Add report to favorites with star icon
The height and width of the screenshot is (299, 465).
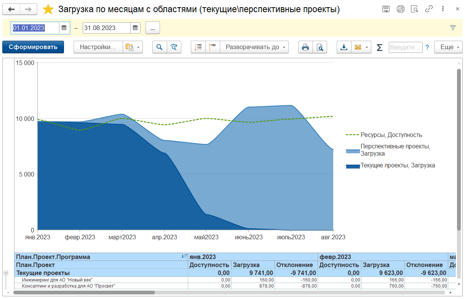[x=48, y=9]
